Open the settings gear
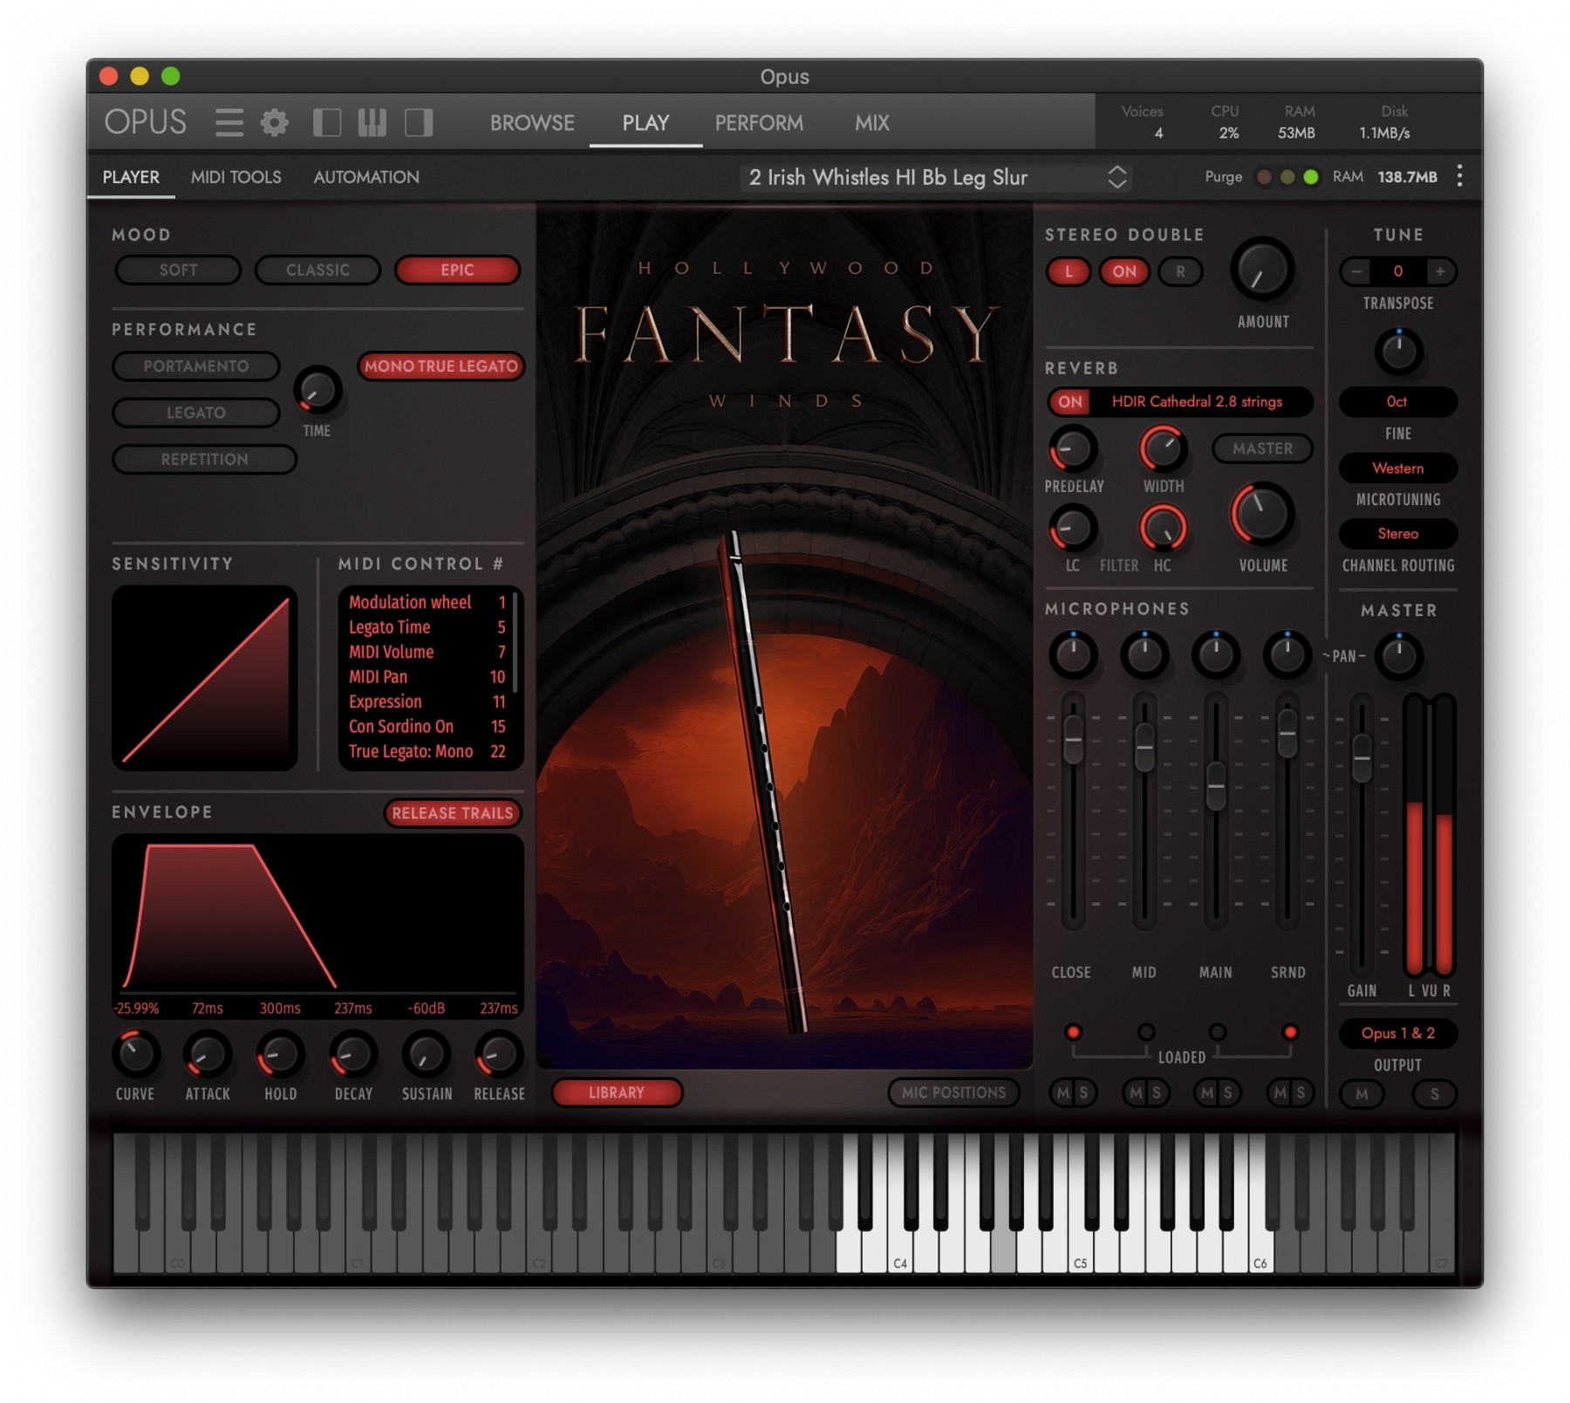1570x1403 pixels. (x=275, y=122)
